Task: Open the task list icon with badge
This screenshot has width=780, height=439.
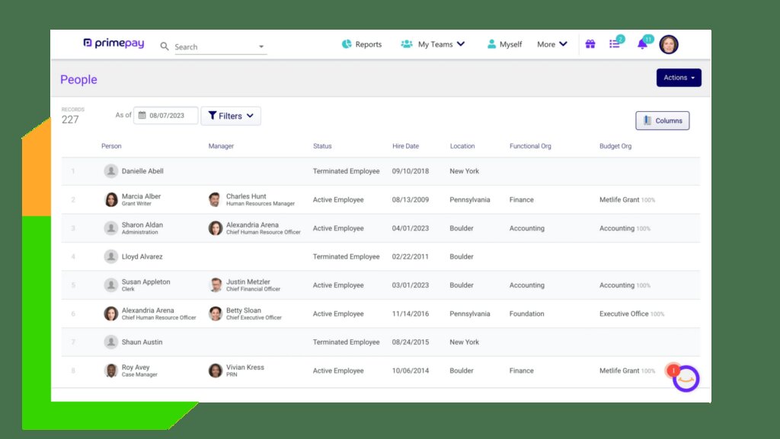Action: tap(615, 44)
